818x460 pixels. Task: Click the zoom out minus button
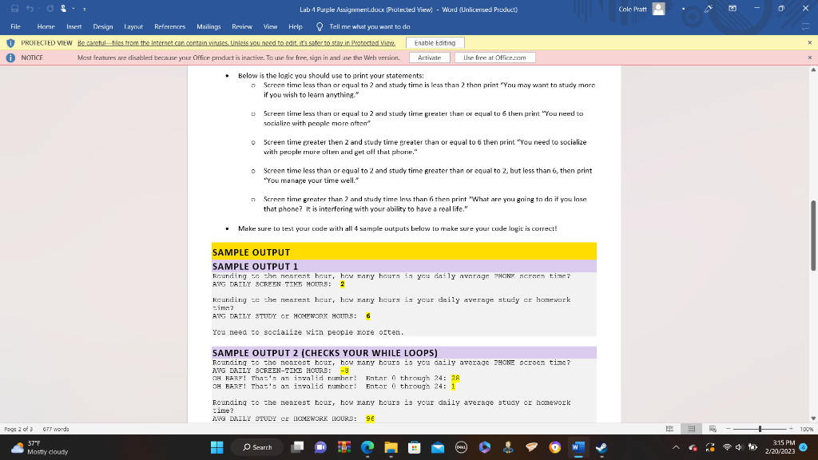[729, 429]
